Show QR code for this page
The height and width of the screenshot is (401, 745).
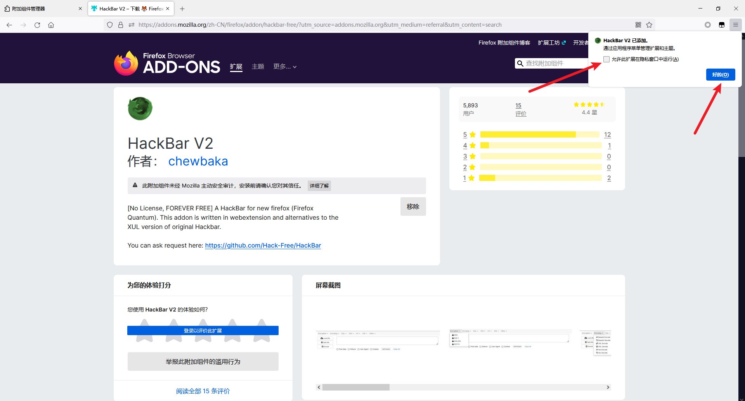[638, 25]
